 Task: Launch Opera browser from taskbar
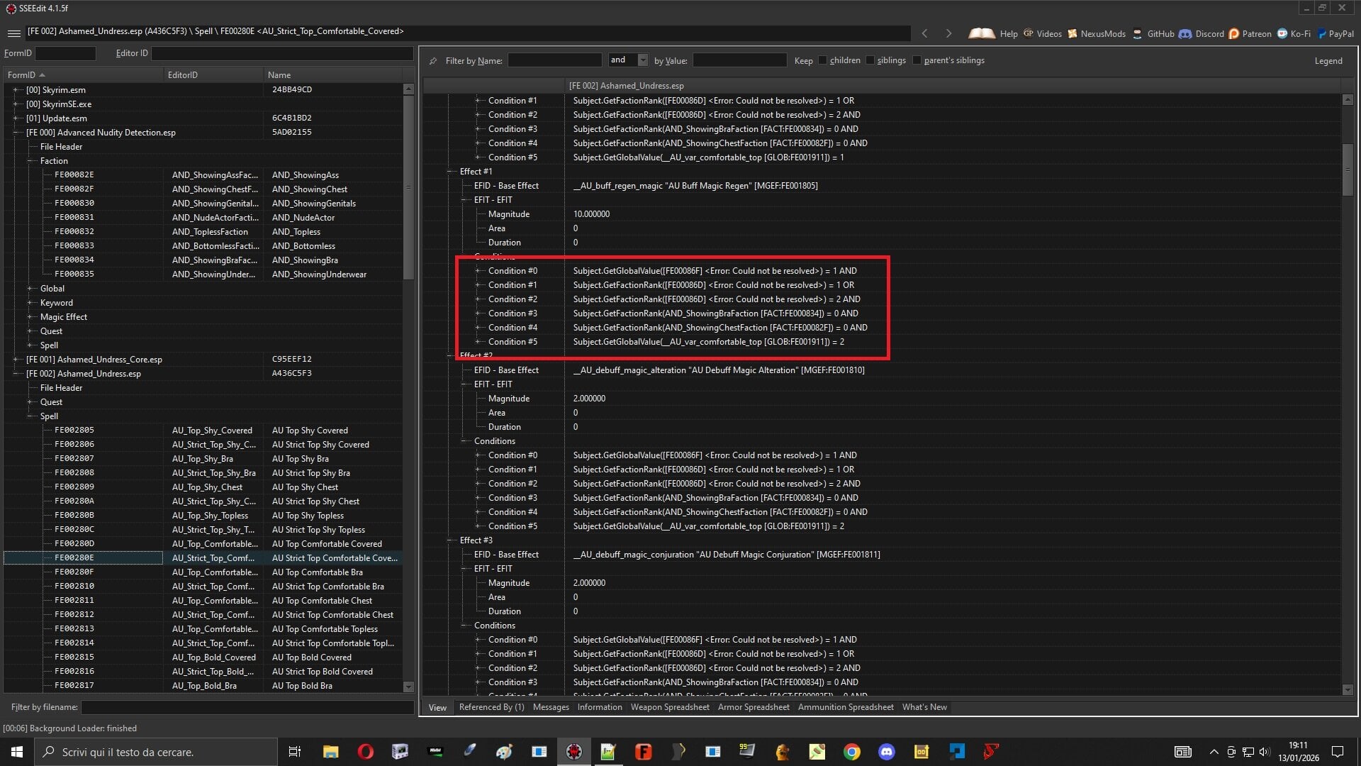[365, 752]
